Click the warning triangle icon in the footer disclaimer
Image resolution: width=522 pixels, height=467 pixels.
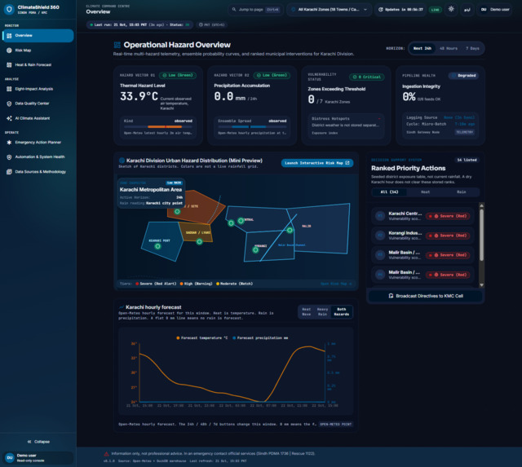(x=106, y=454)
